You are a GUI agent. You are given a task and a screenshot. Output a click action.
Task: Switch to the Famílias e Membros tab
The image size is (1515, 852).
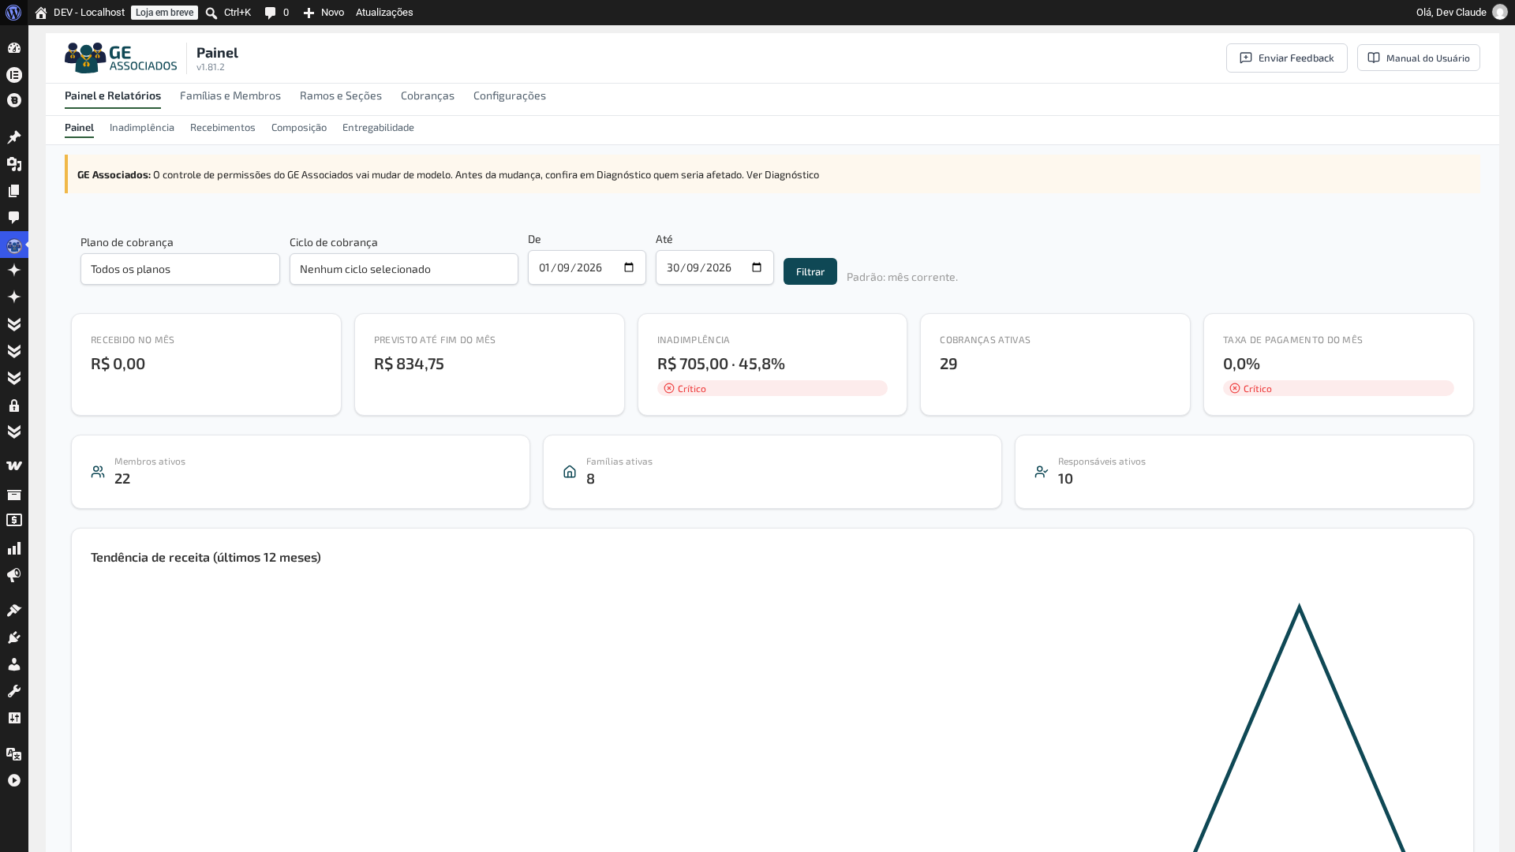pyautogui.click(x=230, y=95)
